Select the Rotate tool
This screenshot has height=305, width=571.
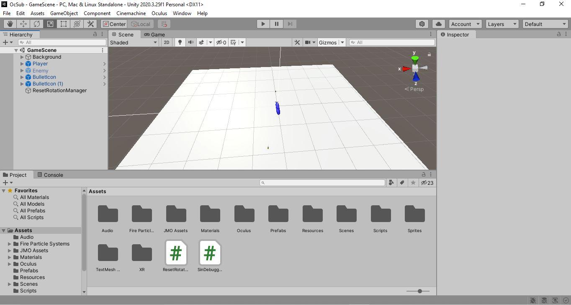coord(37,24)
